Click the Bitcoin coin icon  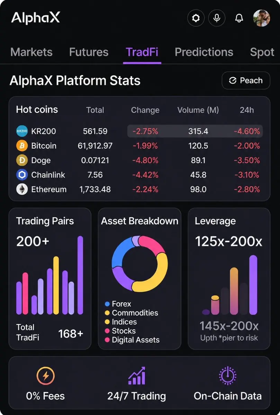coord(22,146)
